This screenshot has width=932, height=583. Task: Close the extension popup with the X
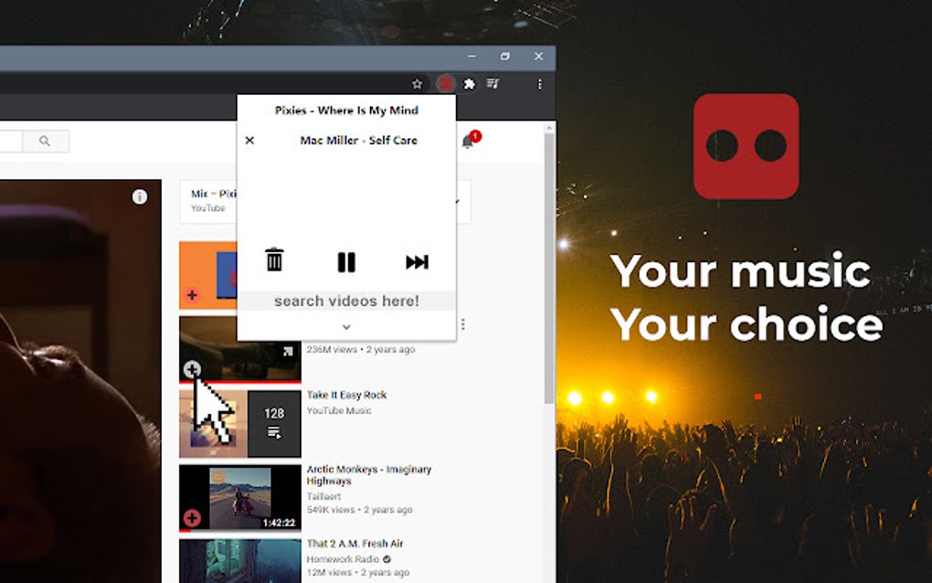point(249,141)
